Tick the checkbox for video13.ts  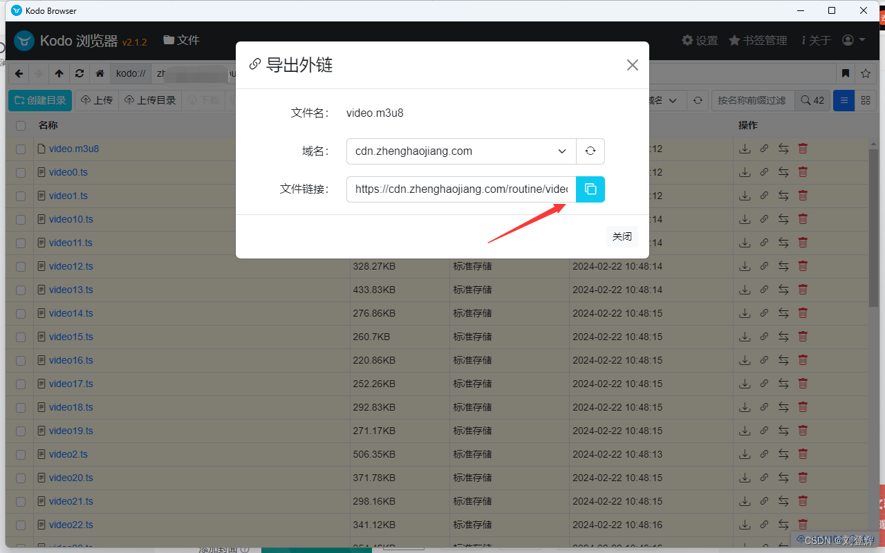21,290
